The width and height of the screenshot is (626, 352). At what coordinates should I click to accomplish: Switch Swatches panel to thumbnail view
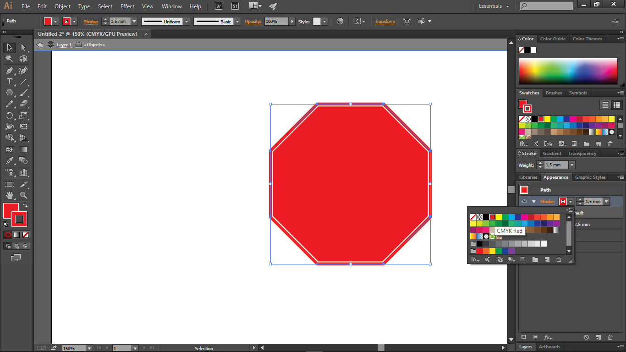pyautogui.click(x=616, y=105)
